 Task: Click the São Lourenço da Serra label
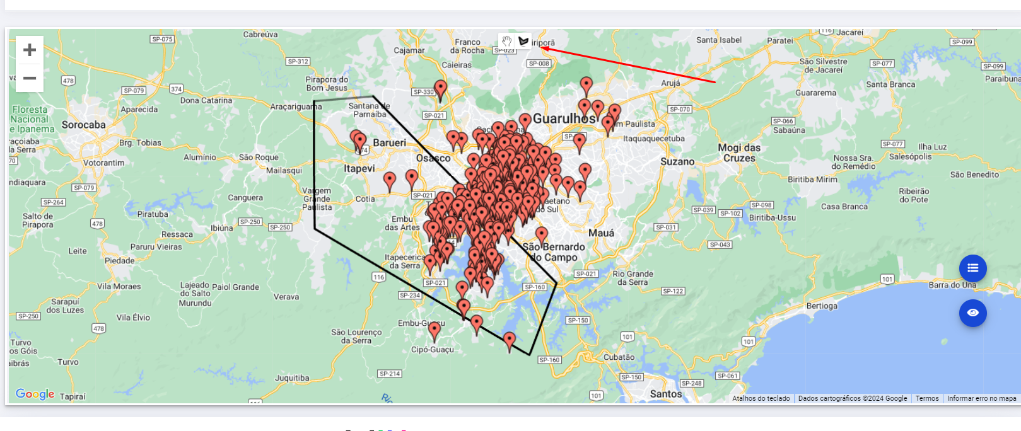[356, 336]
